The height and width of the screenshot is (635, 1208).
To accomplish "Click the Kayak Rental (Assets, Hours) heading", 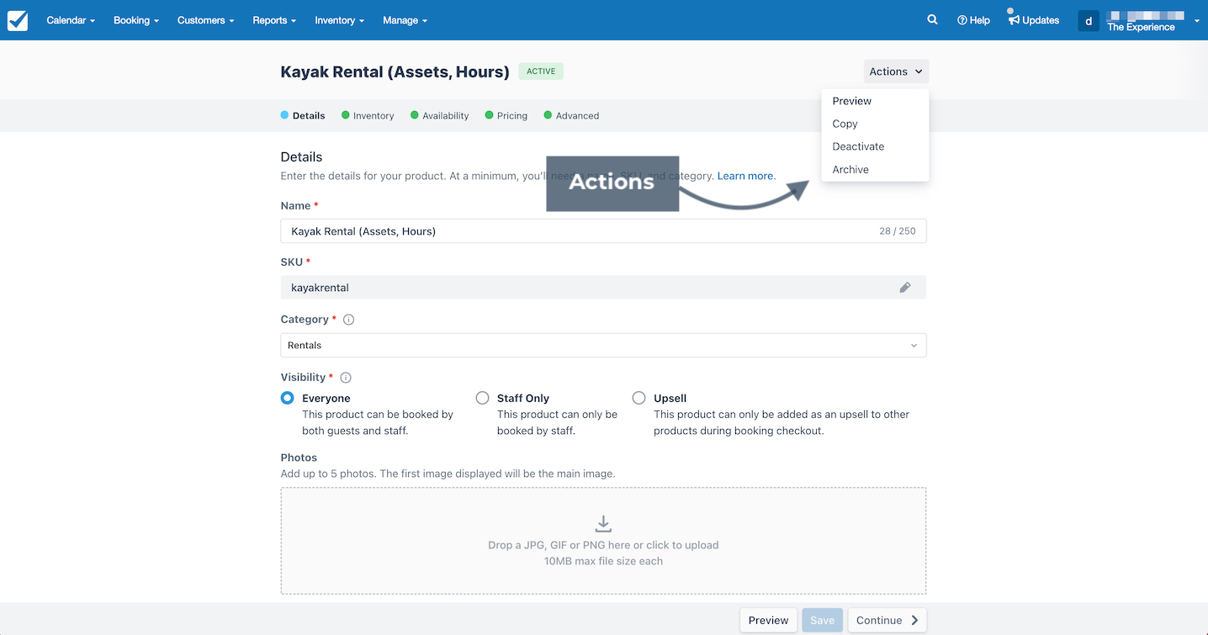I will pyautogui.click(x=395, y=71).
